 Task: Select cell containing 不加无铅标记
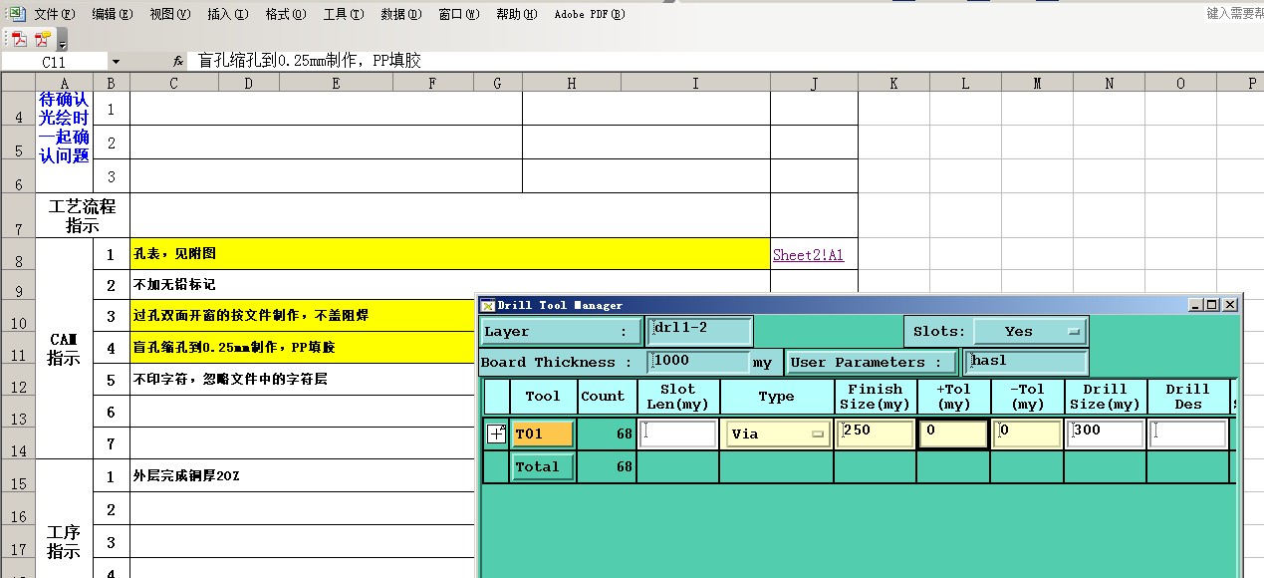point(450,285)
